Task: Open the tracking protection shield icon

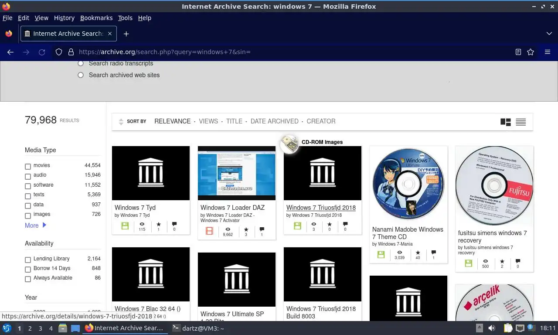Action: tap(59, 52)
